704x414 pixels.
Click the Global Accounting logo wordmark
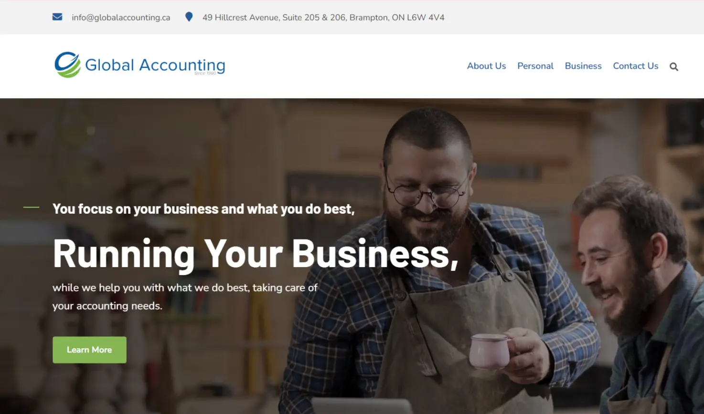click(x=155, y=65)
